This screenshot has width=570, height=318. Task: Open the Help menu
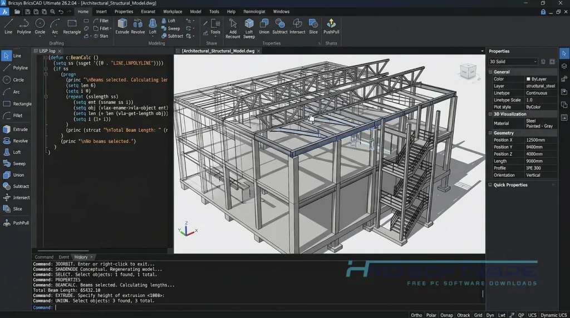pos(231,12)
